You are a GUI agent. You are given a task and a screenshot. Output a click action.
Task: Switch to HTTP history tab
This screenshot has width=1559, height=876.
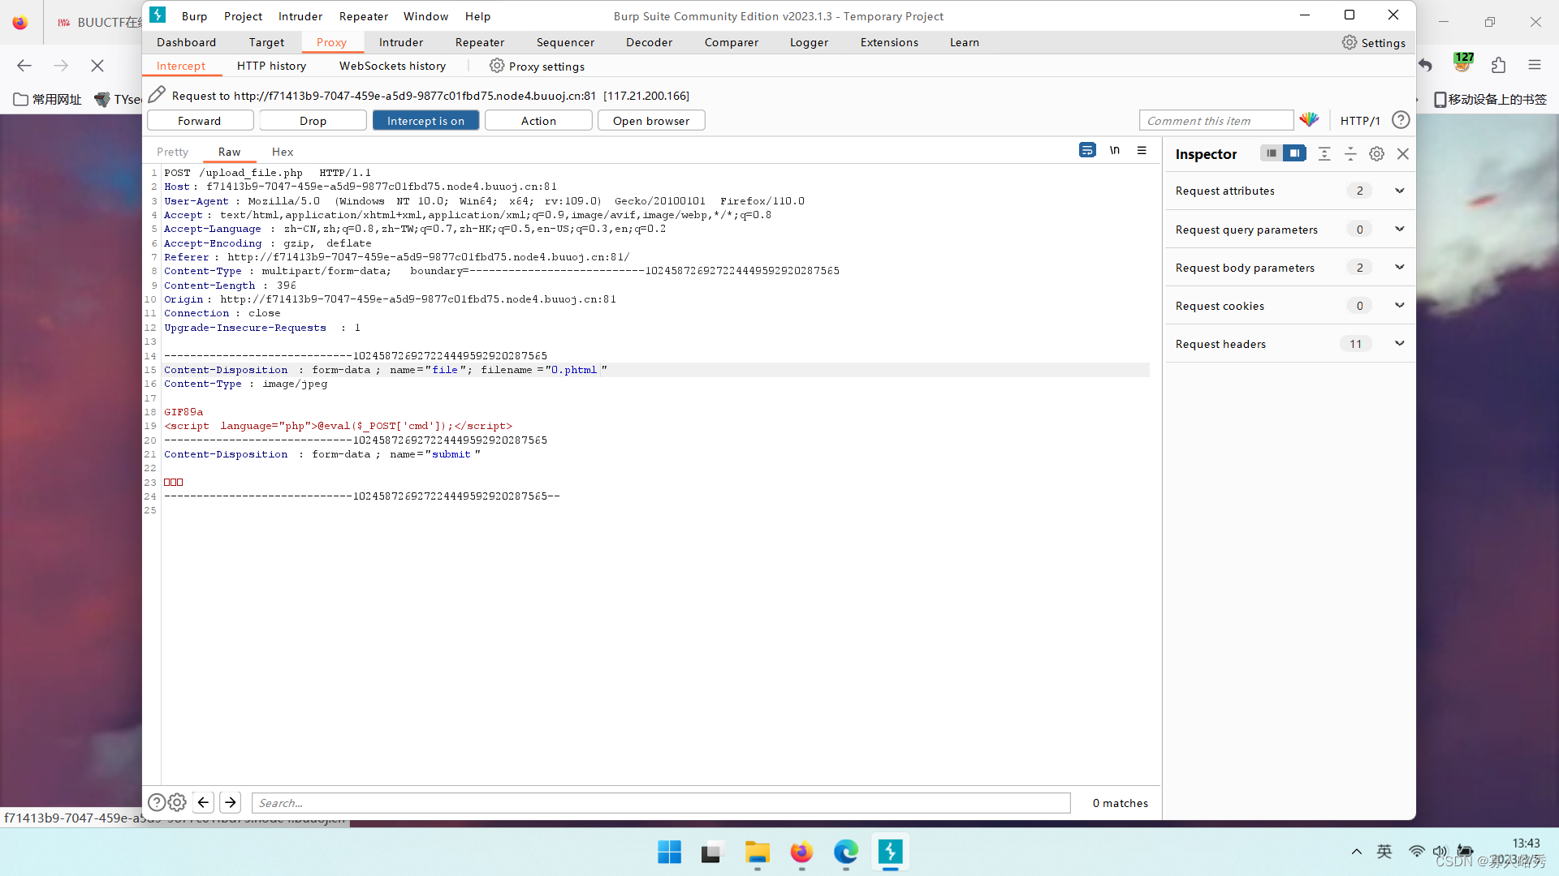coord(271,66)
